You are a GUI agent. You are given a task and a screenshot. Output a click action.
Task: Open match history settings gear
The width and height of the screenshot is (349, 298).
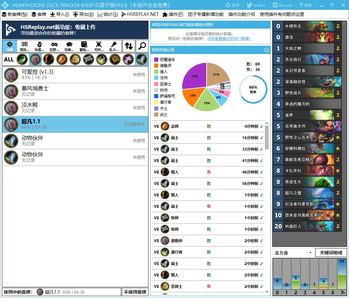tap(267, 50)
